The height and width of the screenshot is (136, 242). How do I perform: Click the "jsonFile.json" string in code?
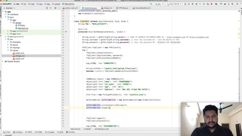(137, 95)
